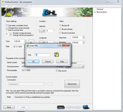This screenshot has height=112, width=123.
Task: Select Buzzer at set time option
Action: tap(60, 33)
